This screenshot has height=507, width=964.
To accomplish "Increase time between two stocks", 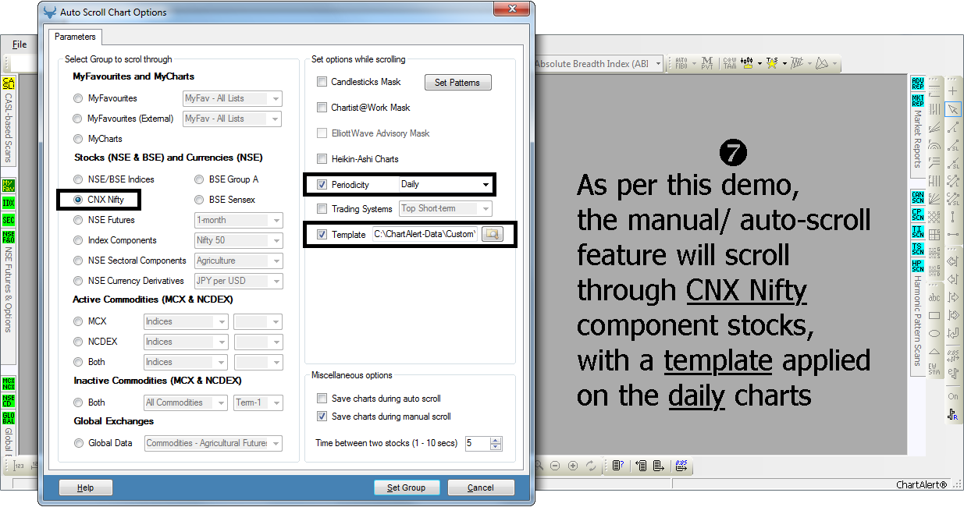I will coord(496,440).
